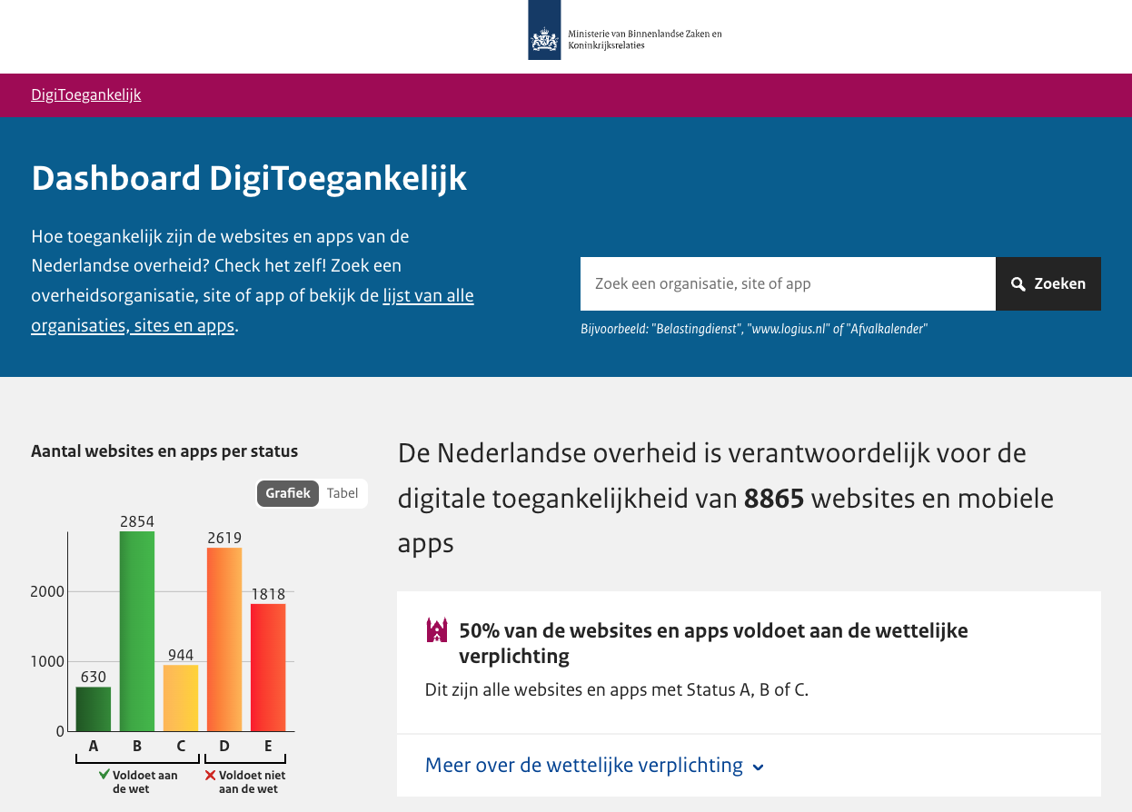The width and height of the screenshot is (1132, 812).
Task: Switch chart view to Grafiek
Action: tap(288, 493)
